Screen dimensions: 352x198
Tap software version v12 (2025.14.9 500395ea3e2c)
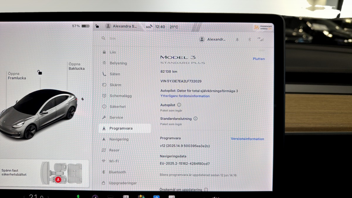click(x=185, y=146)
